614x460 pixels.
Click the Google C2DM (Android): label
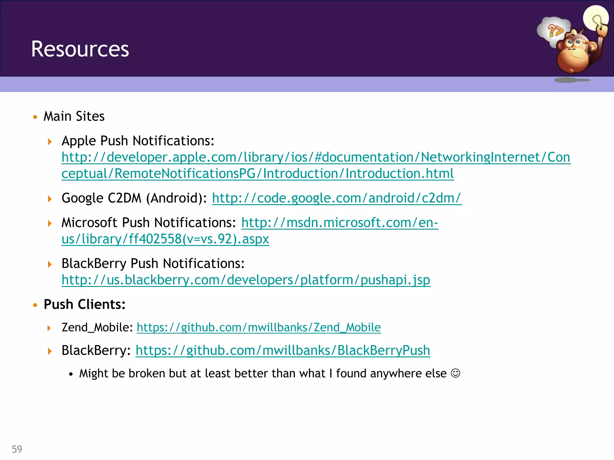[134, 198]
